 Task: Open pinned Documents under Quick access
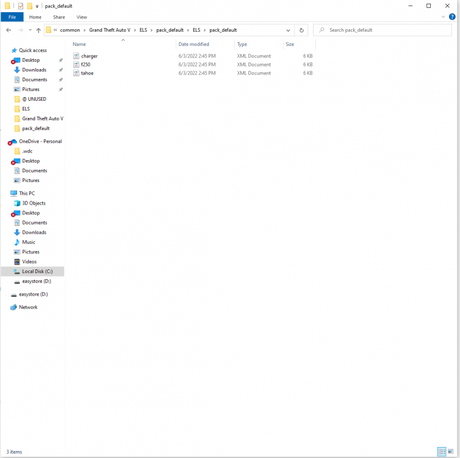tap(34, 79)
